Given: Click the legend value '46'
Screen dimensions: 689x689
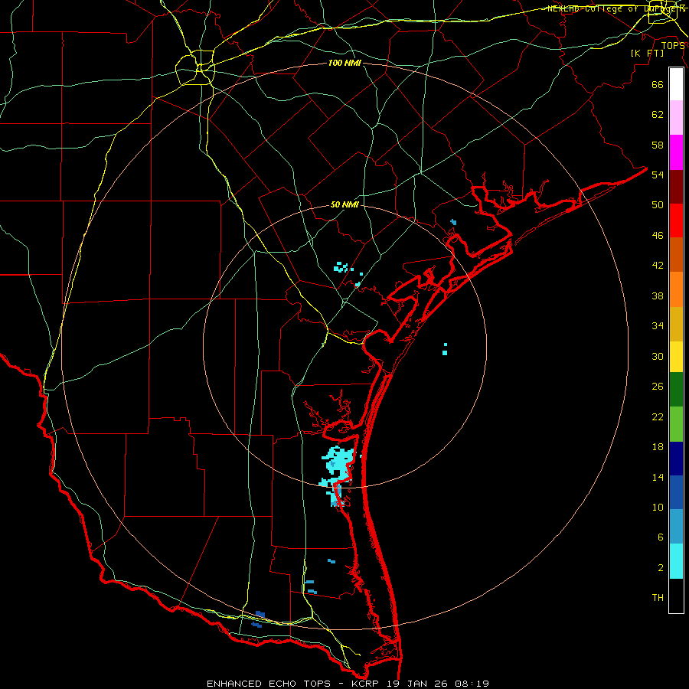Looking at the screenshot, I should pyautogui.click(x=658, y=235).
